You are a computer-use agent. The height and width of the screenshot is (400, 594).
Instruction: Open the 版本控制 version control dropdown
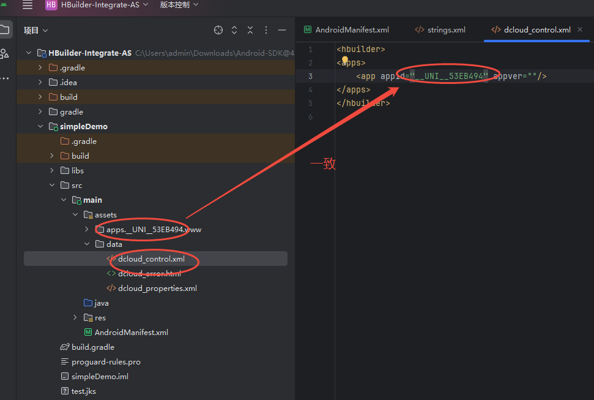179,4
